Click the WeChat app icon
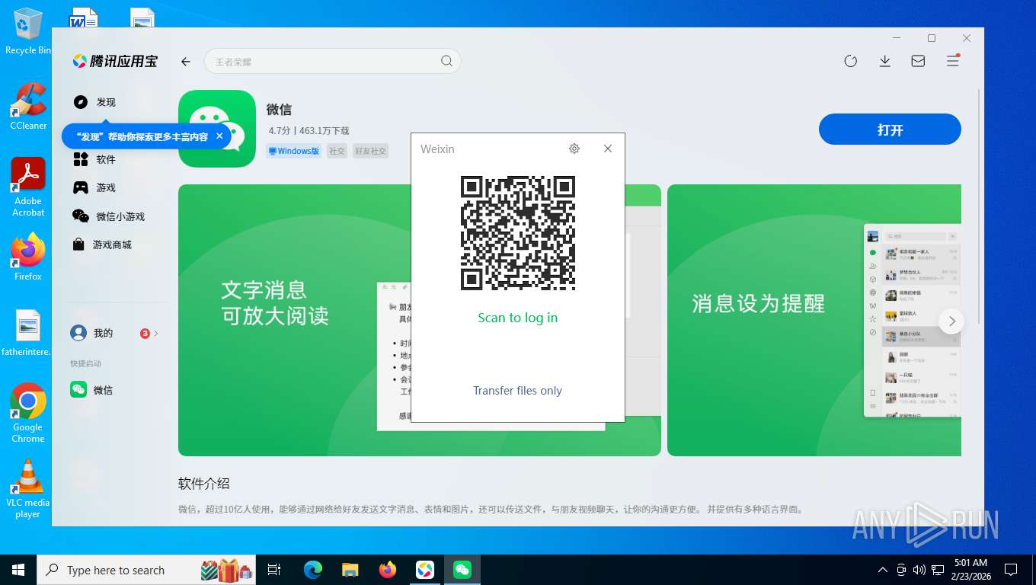The height and width of the screenshot is (585, 1036). 217,129
